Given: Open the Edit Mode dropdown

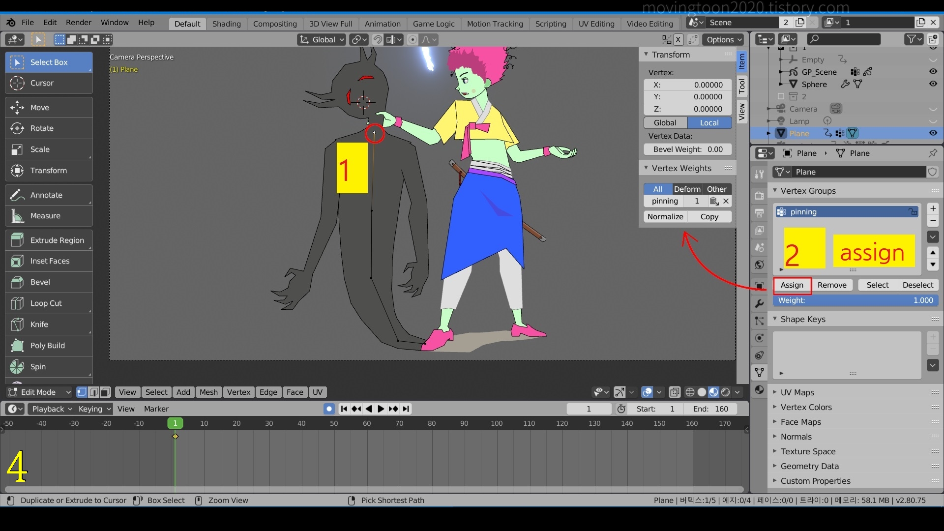Looking at the screenshot, I should 39,392.
